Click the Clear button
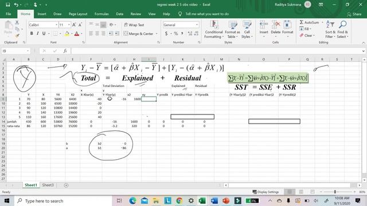367x206 pixels. pyautogui.click(x=307, y=35)
